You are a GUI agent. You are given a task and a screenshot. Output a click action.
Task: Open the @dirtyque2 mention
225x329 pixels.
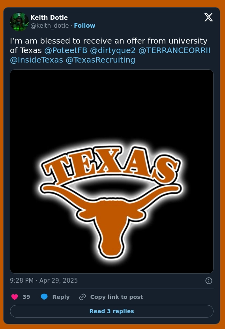tap(113, 50)
